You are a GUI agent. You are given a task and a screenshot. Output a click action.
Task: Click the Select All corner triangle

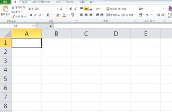pyautogui.click(x=6, y=33)
